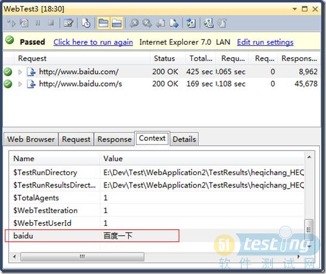Open the 'Edit run settings' link
Image resolution: width=326 pixels, height=274 pixels.
pyautogui.click(x=265, y=42)
